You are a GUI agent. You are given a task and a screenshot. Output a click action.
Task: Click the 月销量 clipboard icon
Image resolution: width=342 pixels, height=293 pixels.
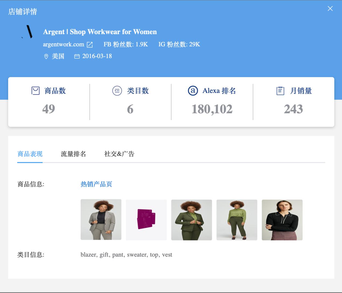click(281, 91)
